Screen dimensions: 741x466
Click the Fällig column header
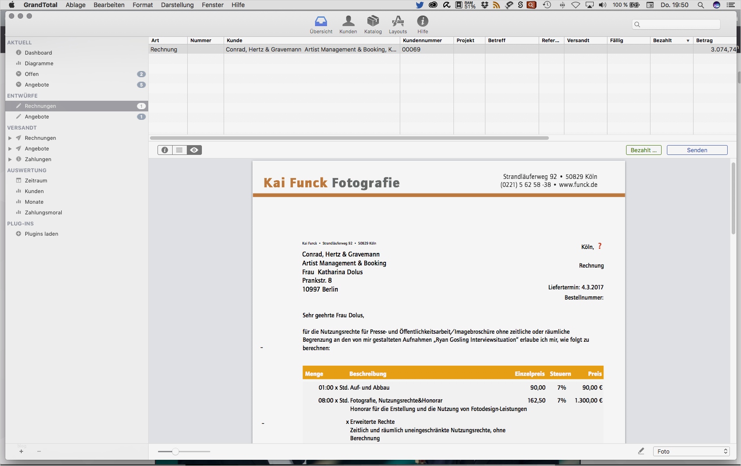pyautogui.click(x=628, y=40)
